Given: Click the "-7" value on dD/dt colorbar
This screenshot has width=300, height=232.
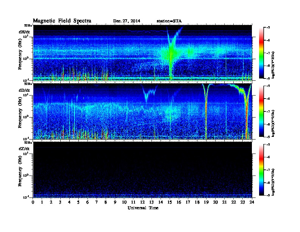Looking at the screenshot, I should [x=268, y=111].
